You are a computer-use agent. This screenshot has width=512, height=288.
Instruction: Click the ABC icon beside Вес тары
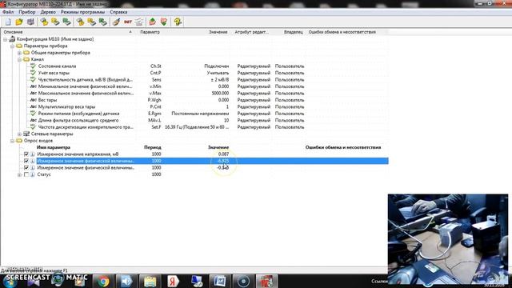tap(33, 100)
